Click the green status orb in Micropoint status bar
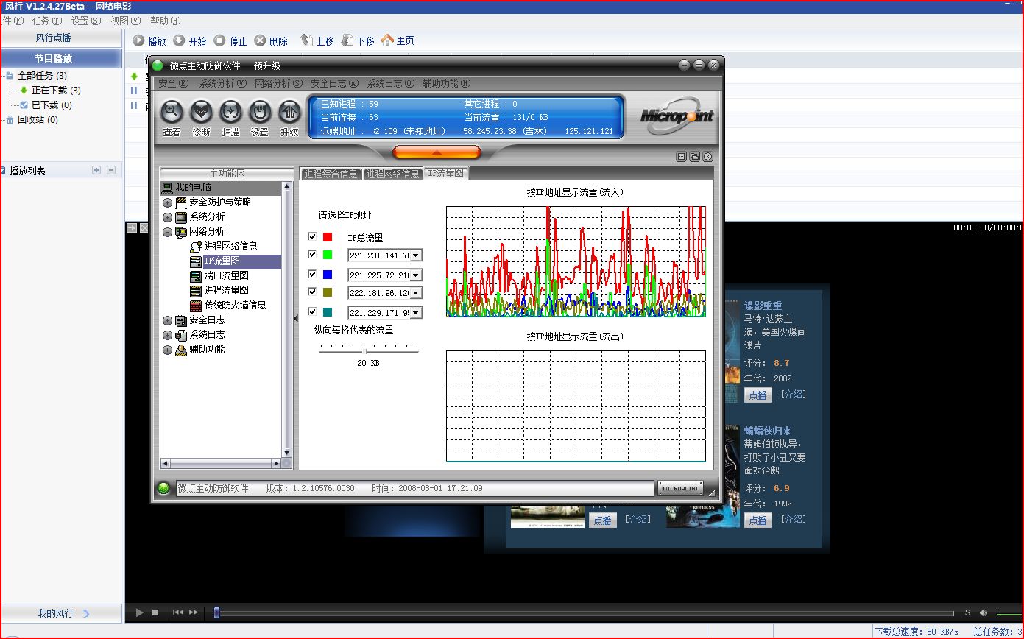1024x639 pixels. (x=163, y=488)
